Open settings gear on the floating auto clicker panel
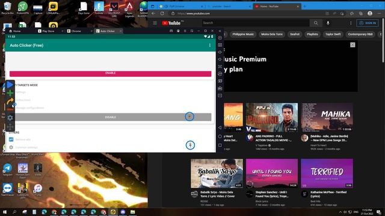The width and height of the screenshot is (385, 216). [10, 118]
